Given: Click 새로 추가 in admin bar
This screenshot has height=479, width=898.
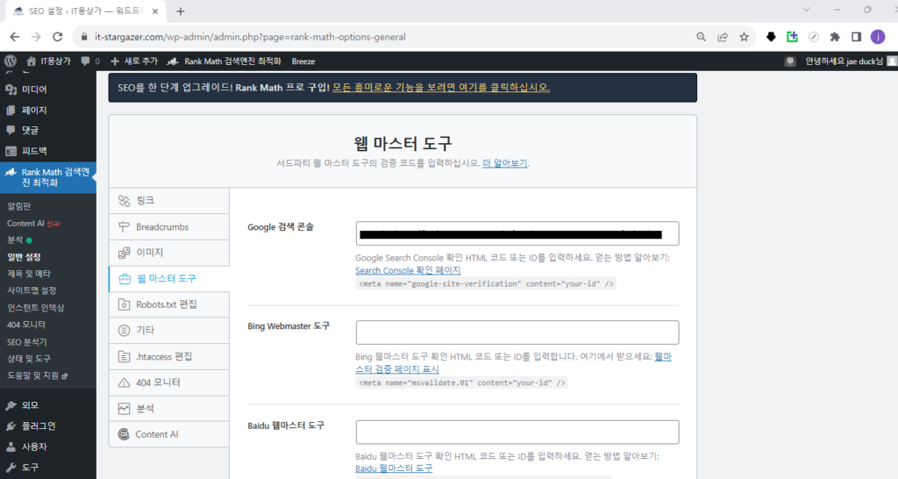Looking at the screenshot, I should point(134,61).
